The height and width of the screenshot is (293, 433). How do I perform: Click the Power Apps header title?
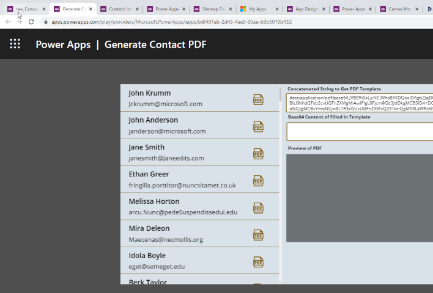click(x=63, y=45)
